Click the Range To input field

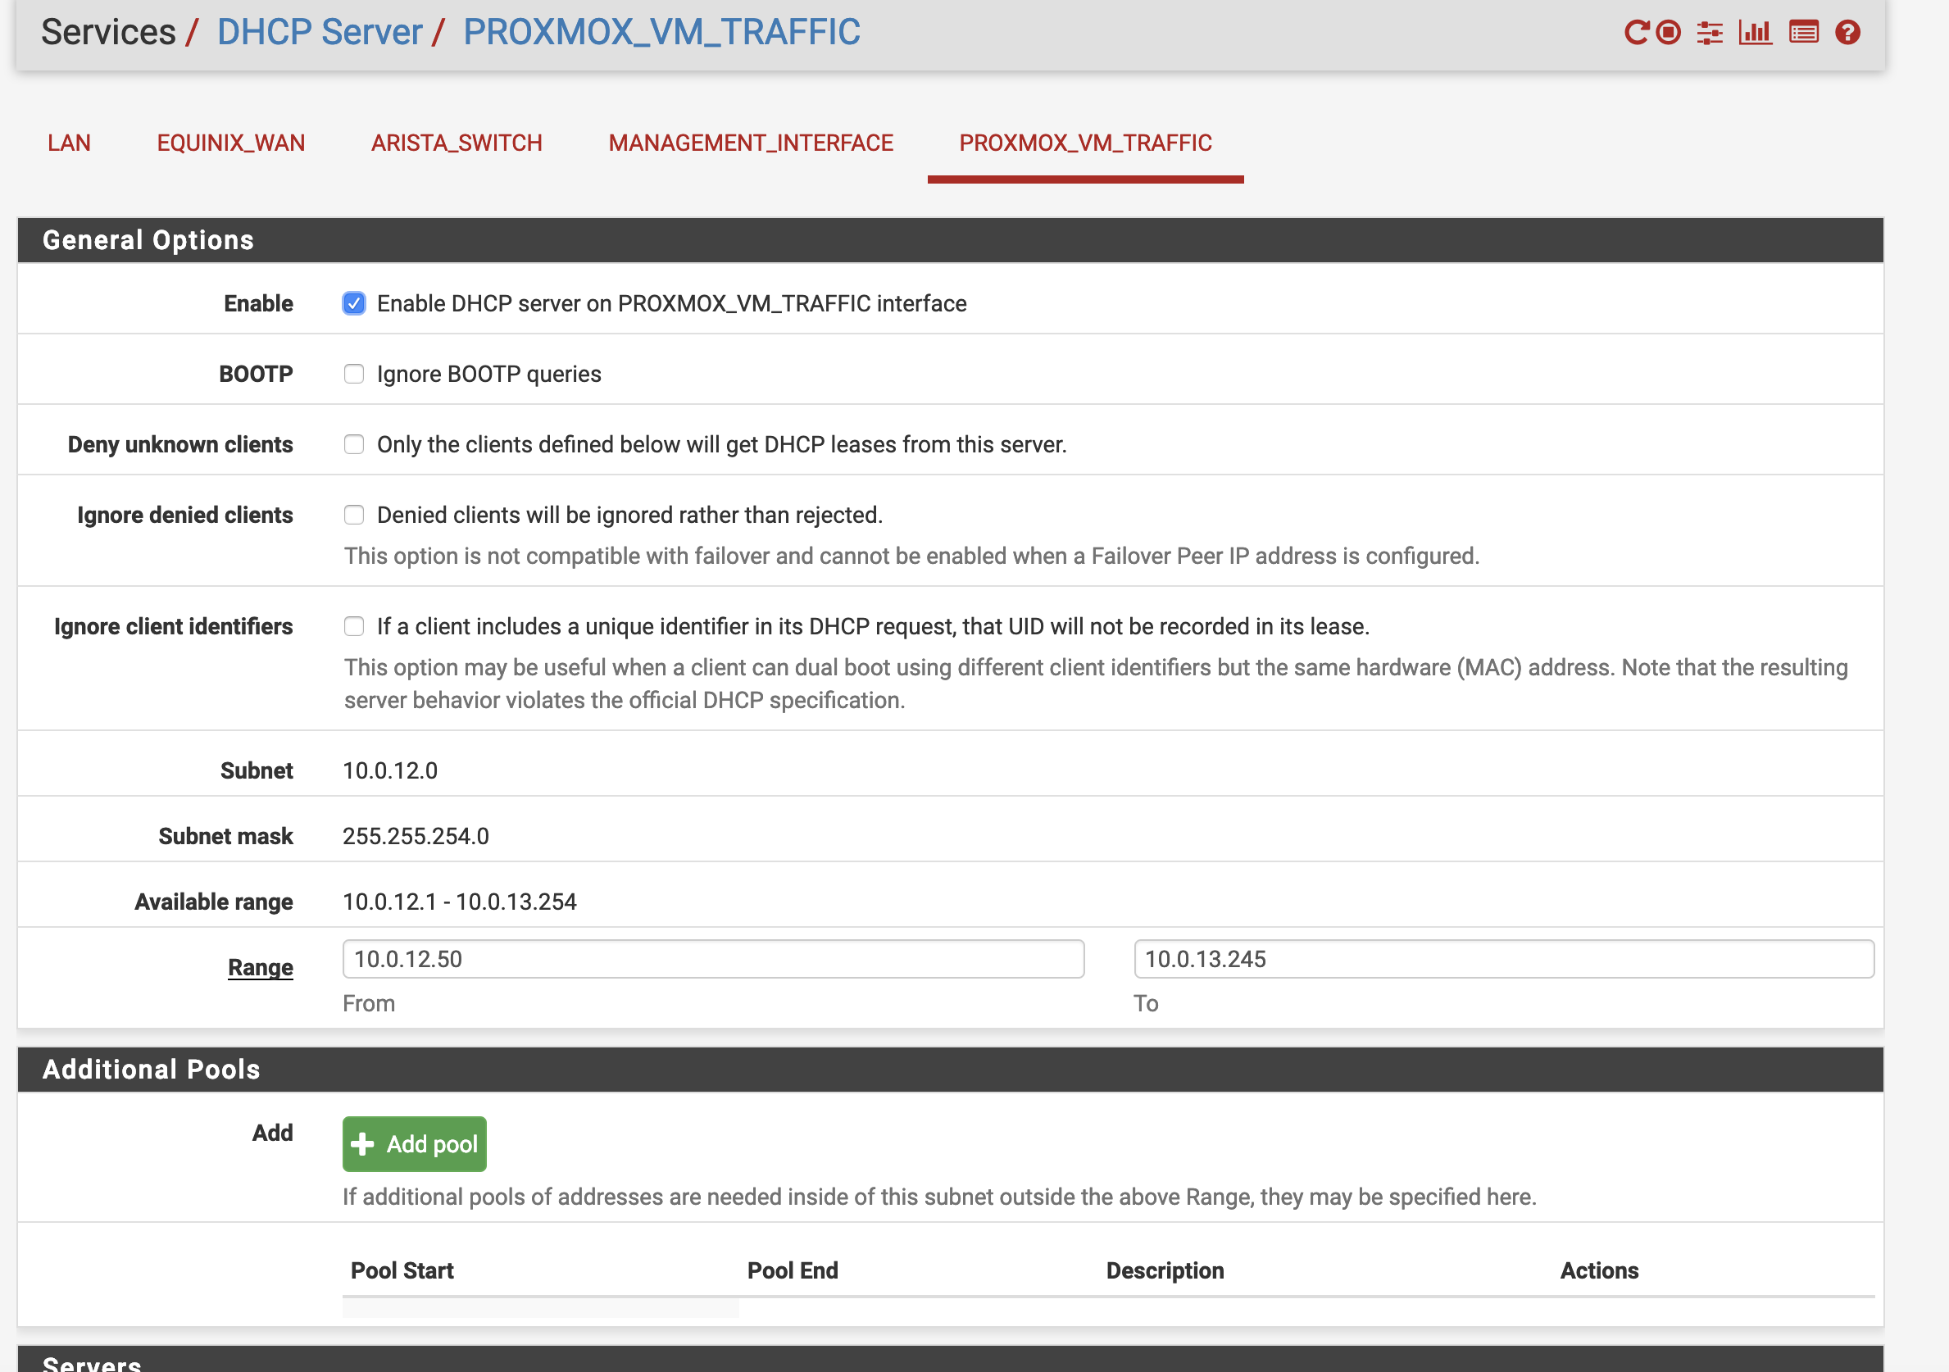[x=1502, y=959]
